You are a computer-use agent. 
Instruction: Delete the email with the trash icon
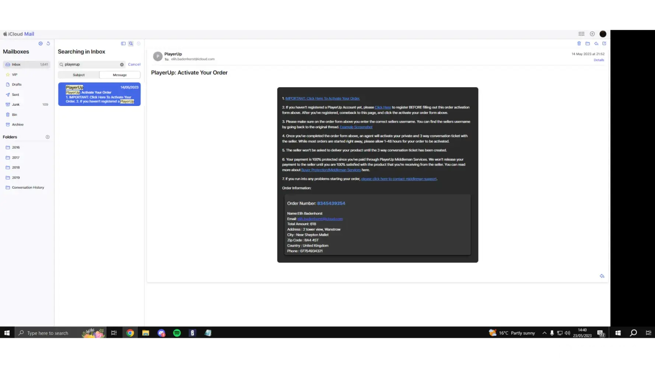(x=579, y=43)
